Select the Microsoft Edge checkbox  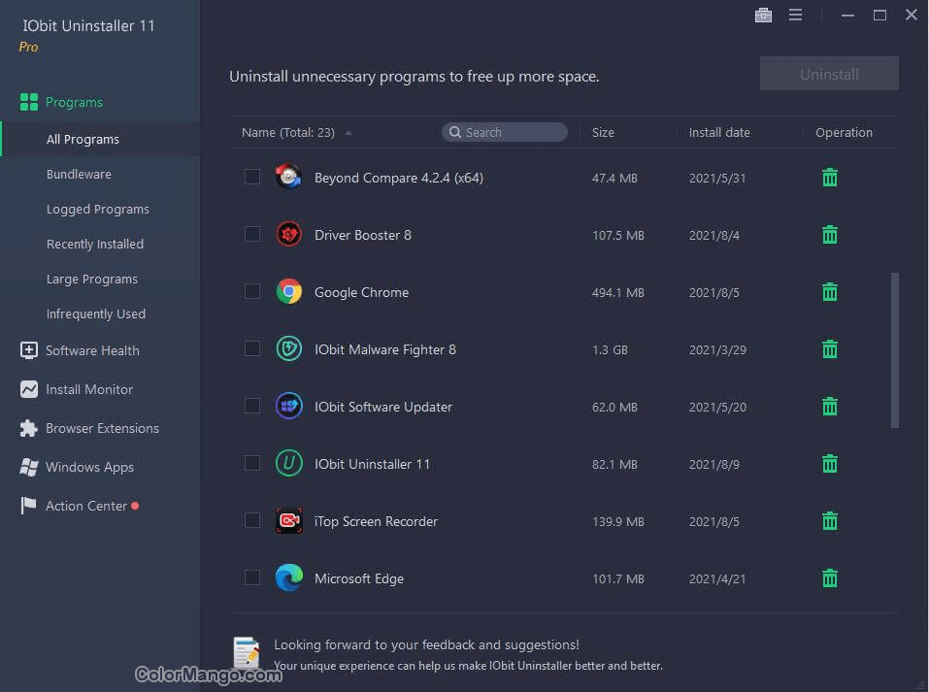click(x=252, y=578)
